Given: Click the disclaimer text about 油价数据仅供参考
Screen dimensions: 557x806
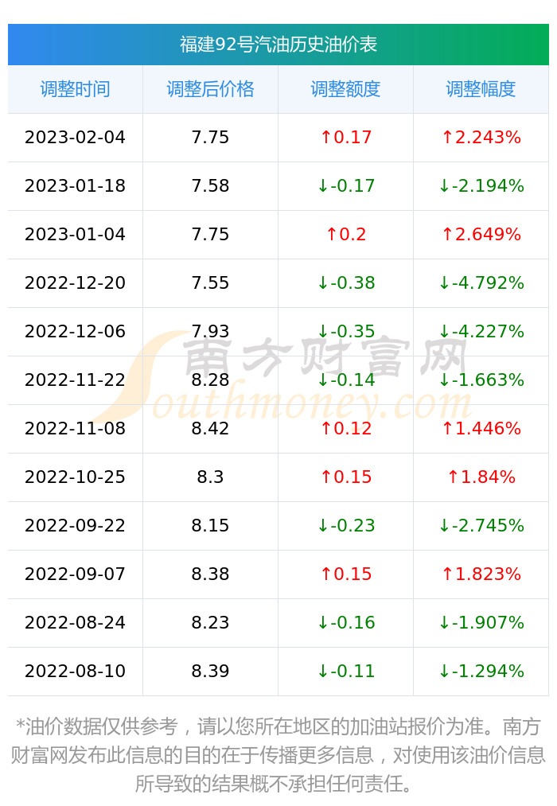Looking at the screenshot, I should [x=278, y=755].
